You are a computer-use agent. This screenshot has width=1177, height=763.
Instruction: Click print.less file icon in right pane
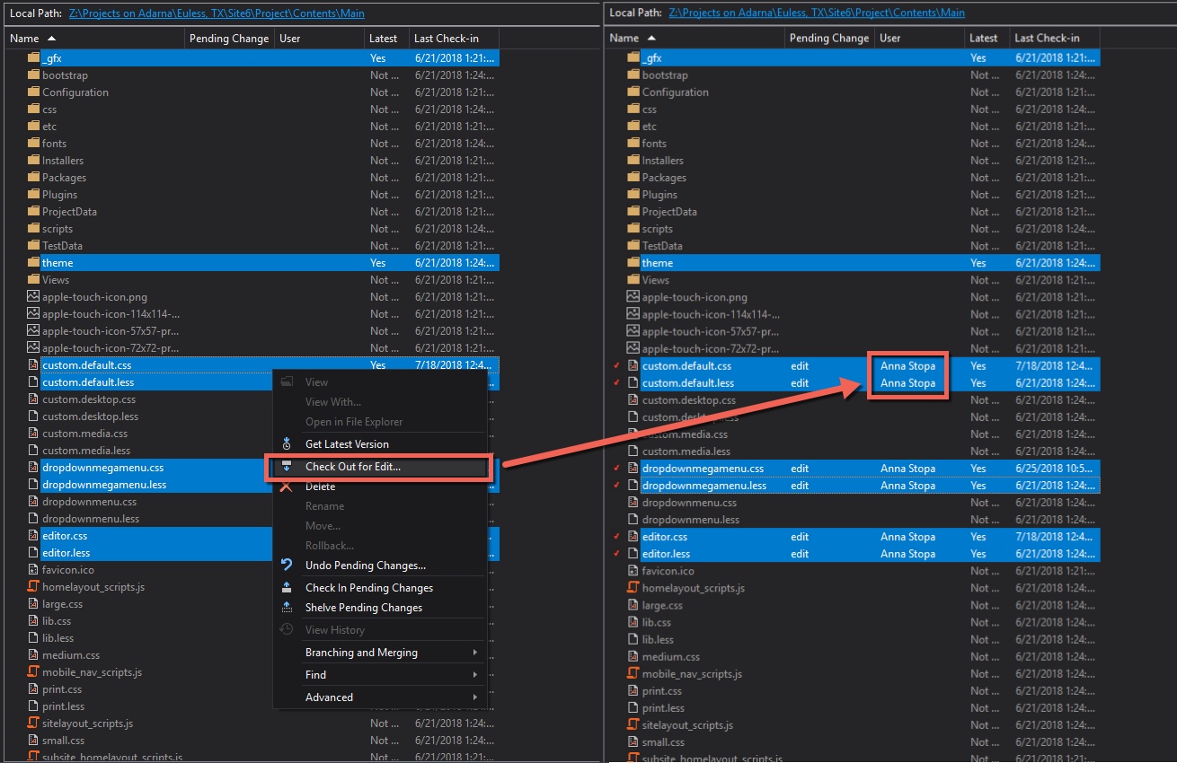[x=633, y=708]
